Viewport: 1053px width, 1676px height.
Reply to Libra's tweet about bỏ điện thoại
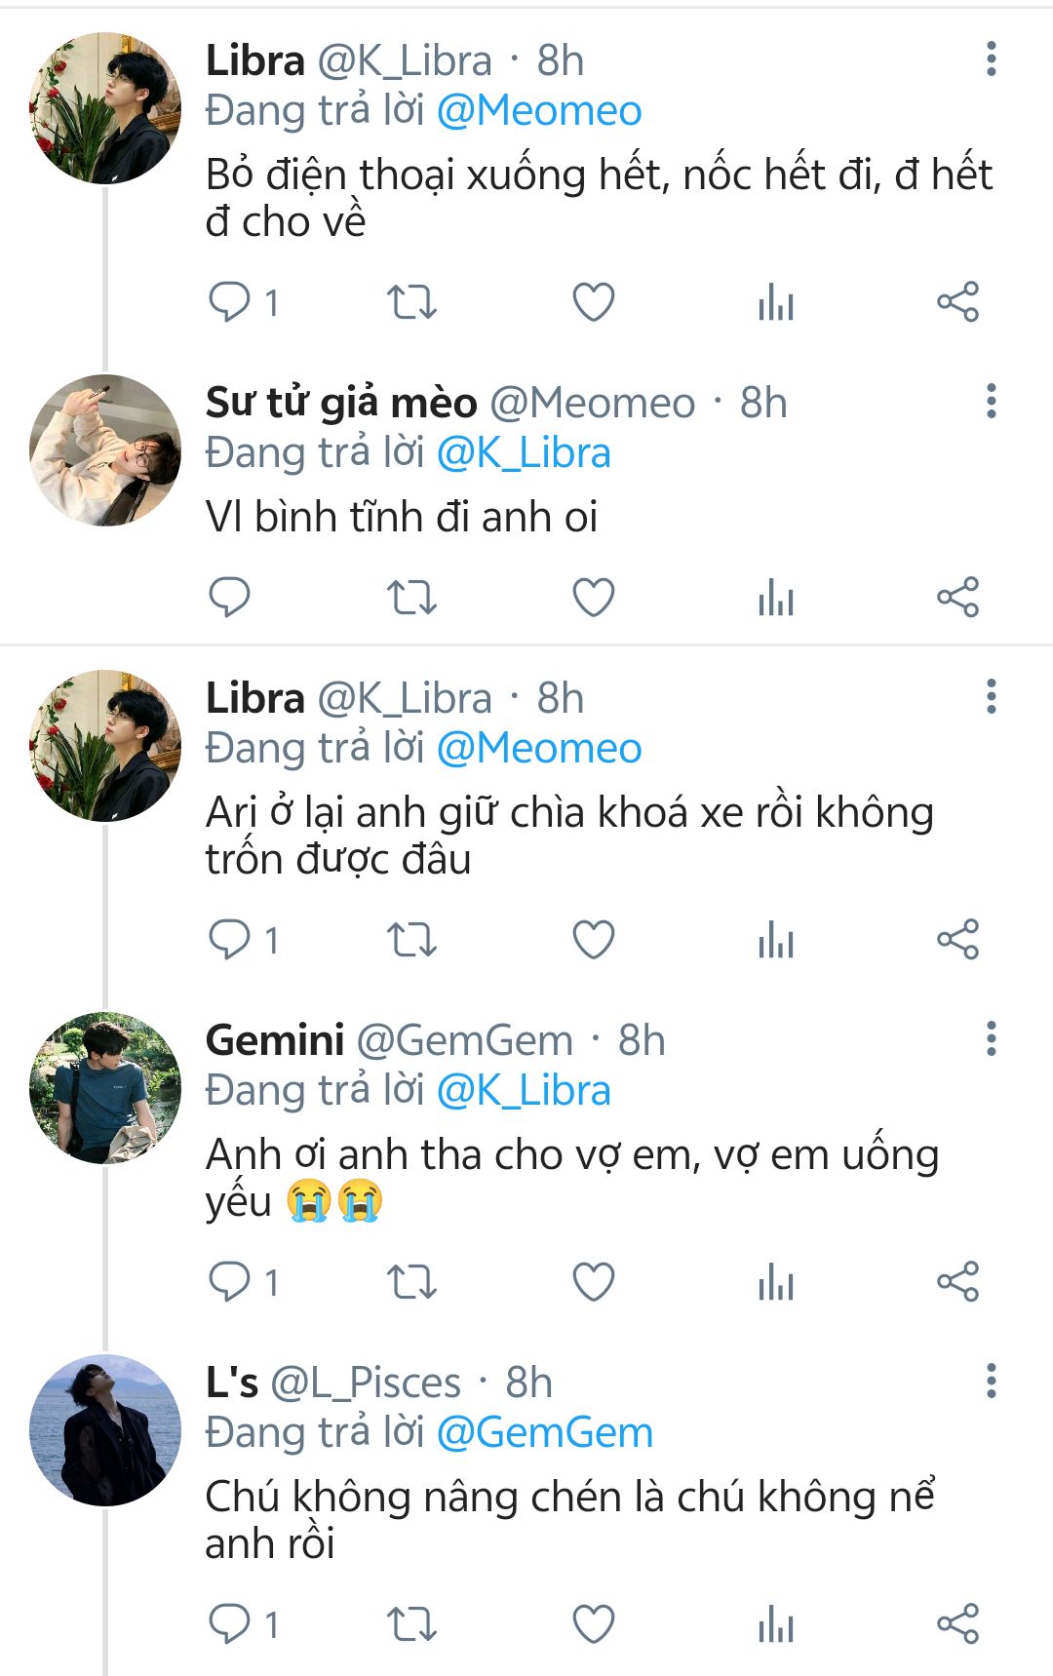(x=230, y=302)
